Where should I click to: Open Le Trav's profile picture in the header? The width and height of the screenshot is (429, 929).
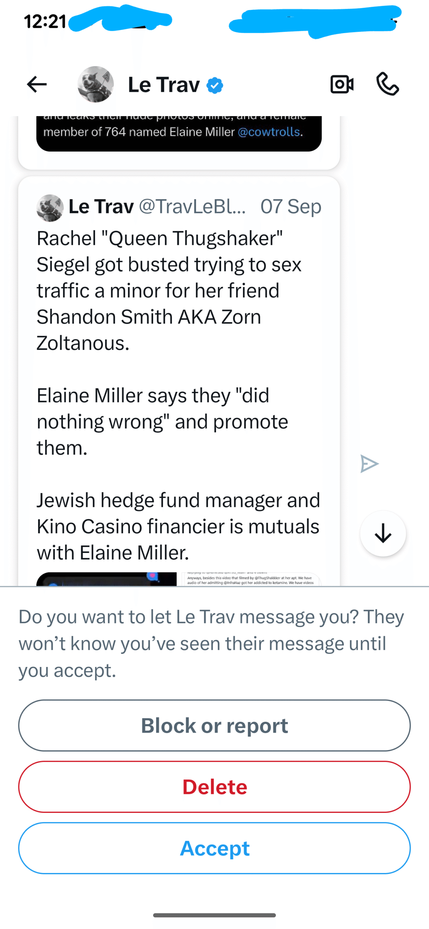(95, 84)
